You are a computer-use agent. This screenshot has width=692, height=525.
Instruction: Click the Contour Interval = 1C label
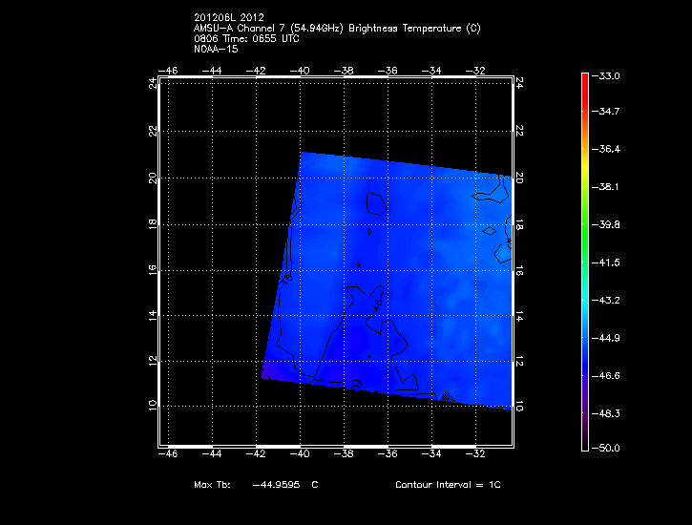[x=448, y=485]
